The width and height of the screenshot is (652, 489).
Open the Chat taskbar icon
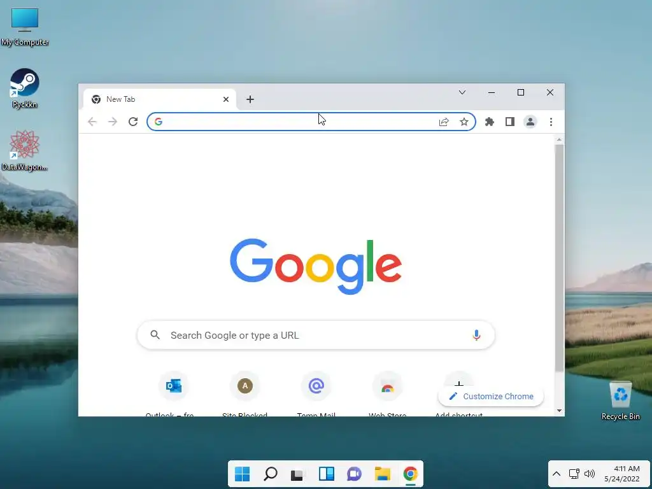coord(354,474)
